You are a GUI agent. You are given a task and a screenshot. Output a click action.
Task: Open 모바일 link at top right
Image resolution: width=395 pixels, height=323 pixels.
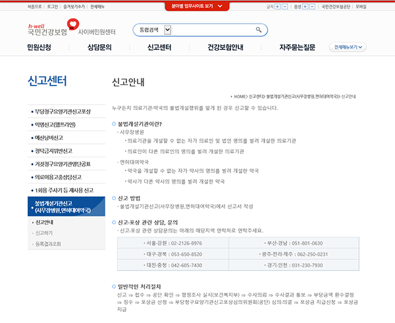[x=361, y=7]
